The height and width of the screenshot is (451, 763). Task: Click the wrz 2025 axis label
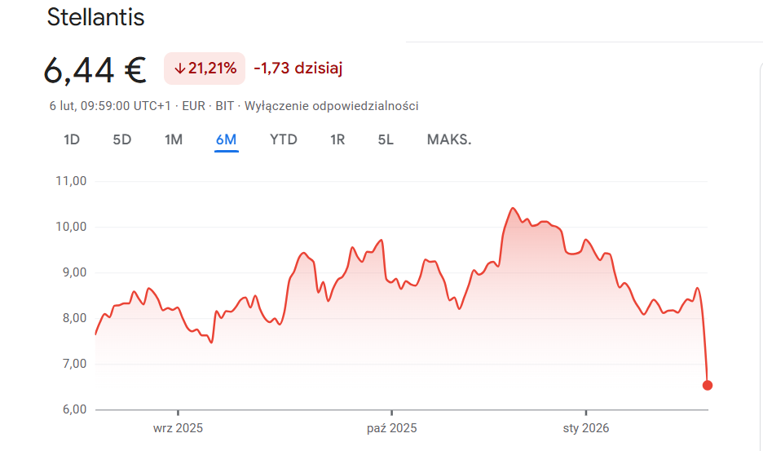tap(178, 428)
